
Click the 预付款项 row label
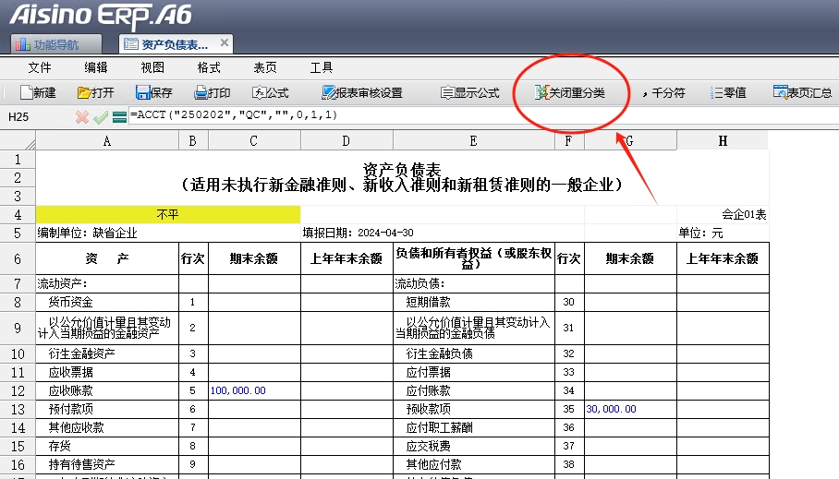[70, 409]
